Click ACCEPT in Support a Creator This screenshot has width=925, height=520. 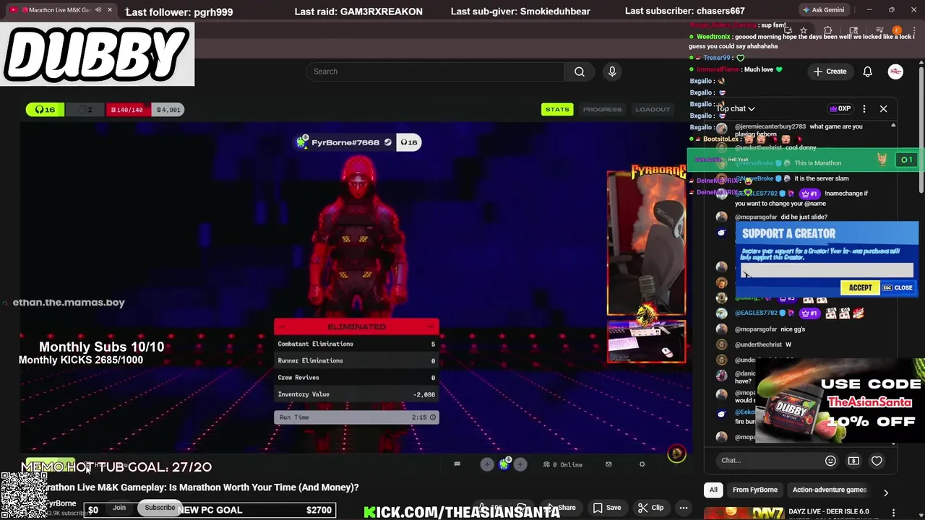860,287
